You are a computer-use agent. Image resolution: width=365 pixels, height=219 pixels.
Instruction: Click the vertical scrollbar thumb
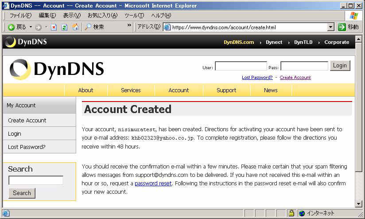point(358,107)
